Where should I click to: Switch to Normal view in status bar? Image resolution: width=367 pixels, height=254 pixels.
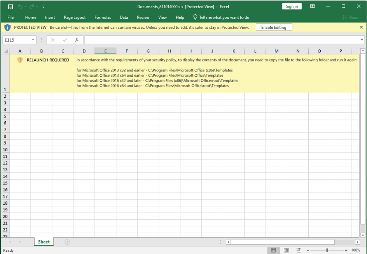[273, 250]
